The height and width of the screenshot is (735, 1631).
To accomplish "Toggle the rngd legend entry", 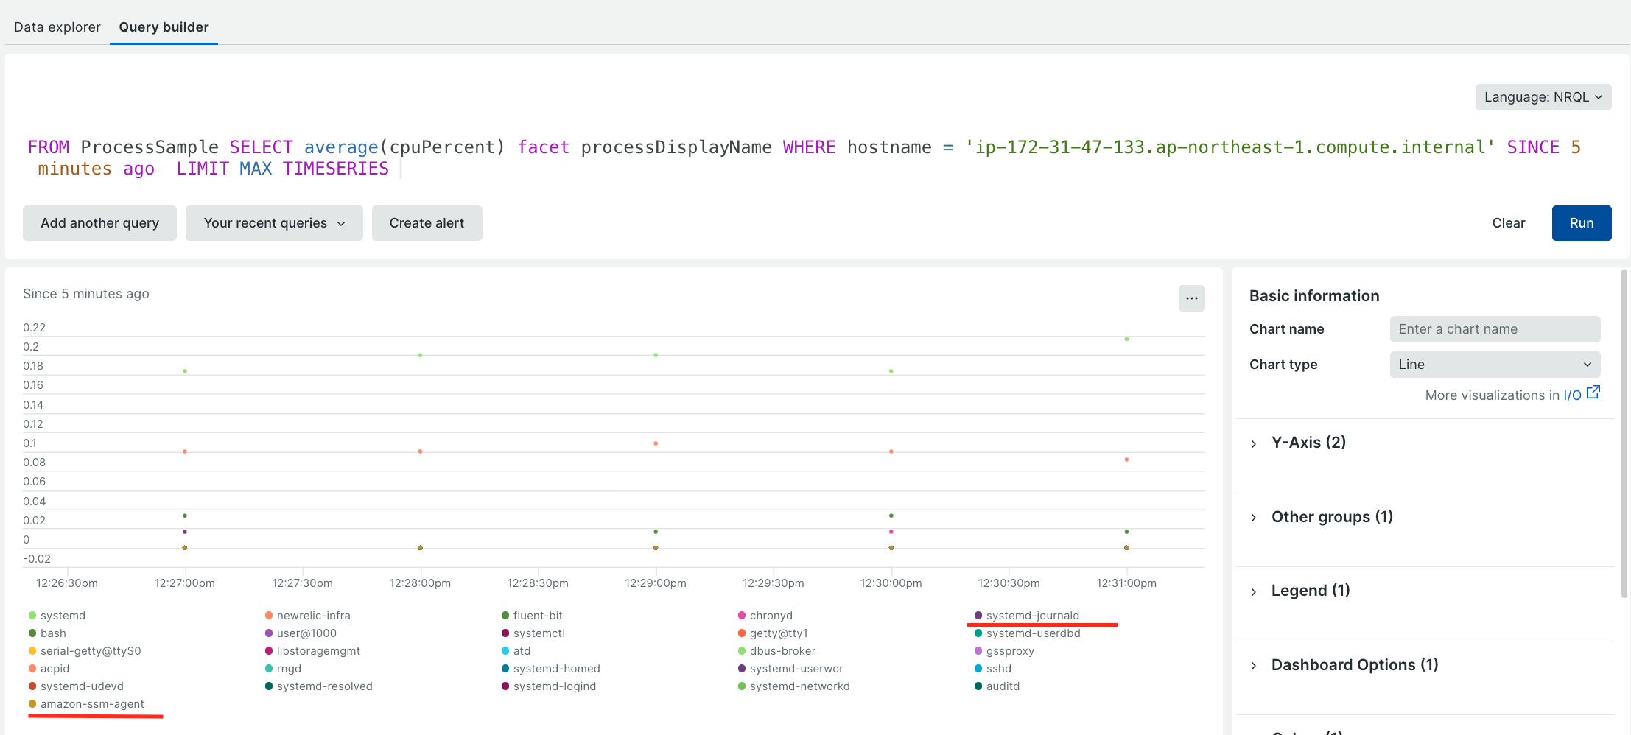I will 283,669.
